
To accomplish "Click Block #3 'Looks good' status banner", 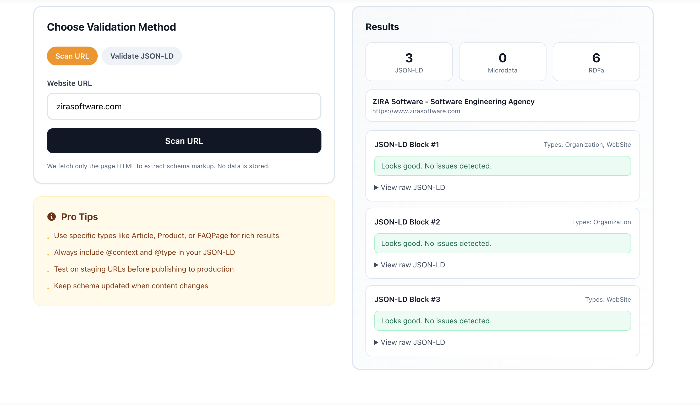I will (502, 321).
